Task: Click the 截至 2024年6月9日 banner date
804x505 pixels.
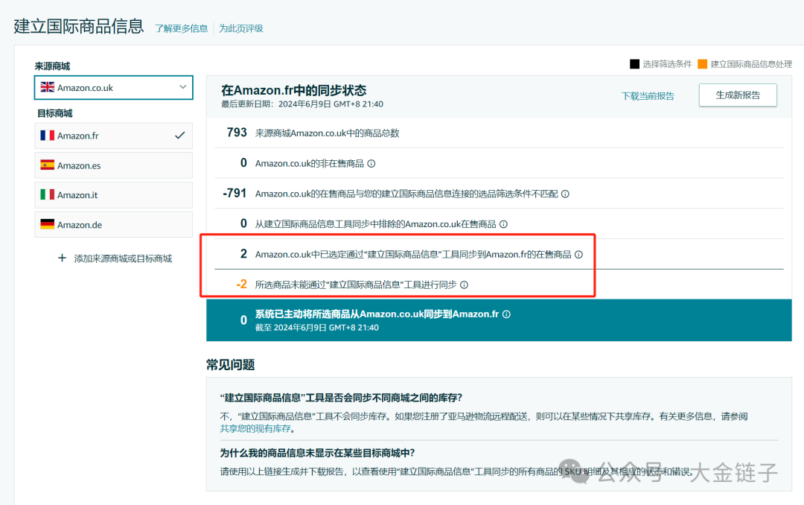Action: [x=317, y=328]
